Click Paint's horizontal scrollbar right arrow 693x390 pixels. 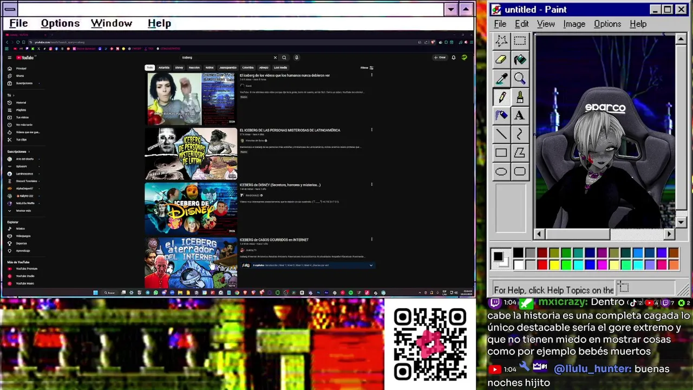670,234
